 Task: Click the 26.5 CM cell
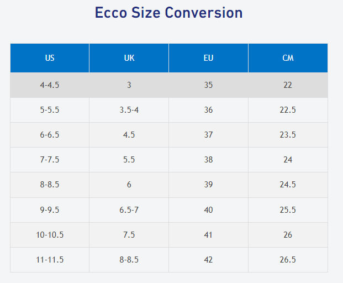pos(288,260)
